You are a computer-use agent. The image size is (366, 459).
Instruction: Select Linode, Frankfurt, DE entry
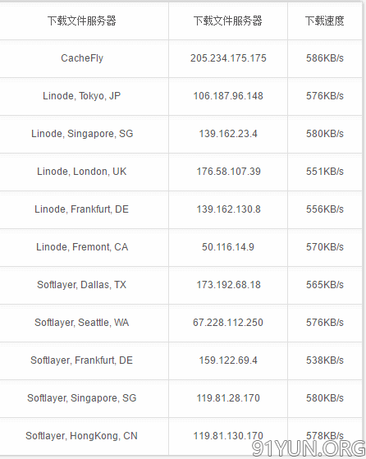tap(81, 209)
